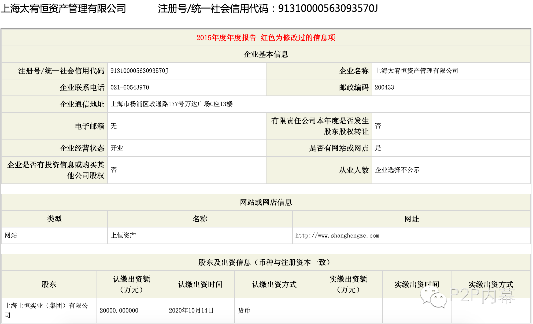Click the 否 value for investment information

tap(114, 170)
